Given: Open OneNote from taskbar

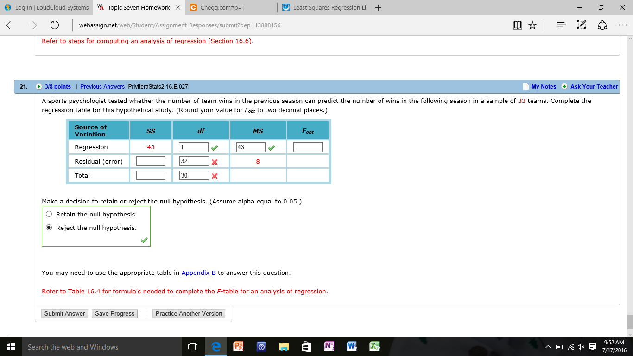Looking at the screenshot, I should [x=329, y=347].
